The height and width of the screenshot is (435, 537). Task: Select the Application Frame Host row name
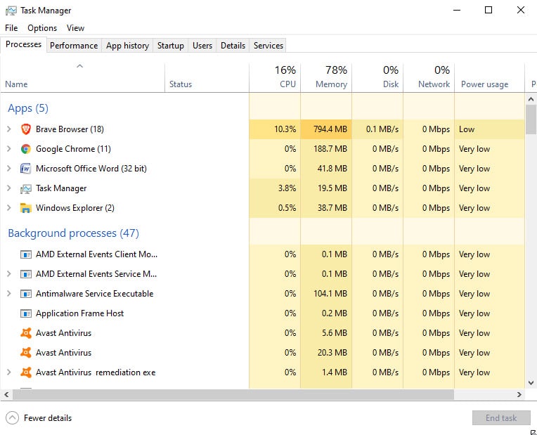pos(80,313)
